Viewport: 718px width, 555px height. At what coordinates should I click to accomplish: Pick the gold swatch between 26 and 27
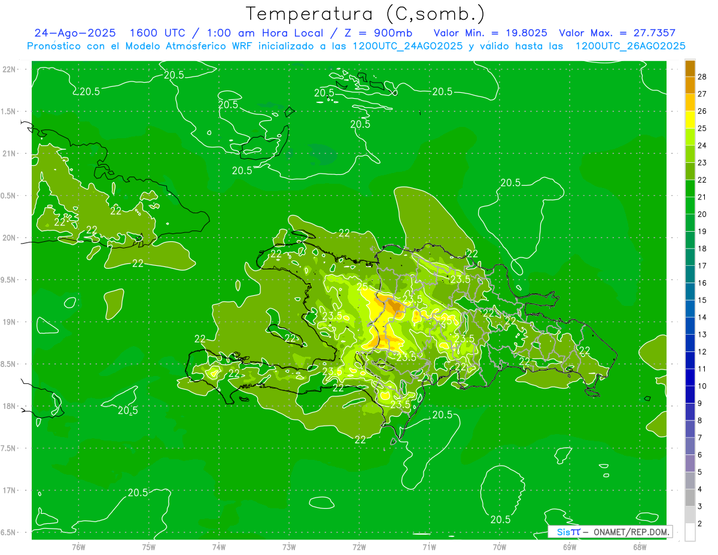(690, 102)
